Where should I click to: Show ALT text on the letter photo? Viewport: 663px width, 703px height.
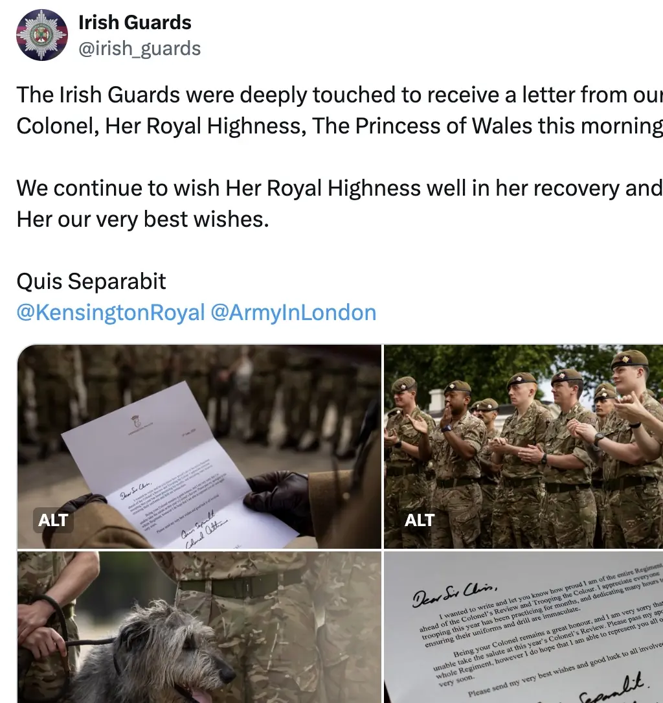(x=53, y=520)
